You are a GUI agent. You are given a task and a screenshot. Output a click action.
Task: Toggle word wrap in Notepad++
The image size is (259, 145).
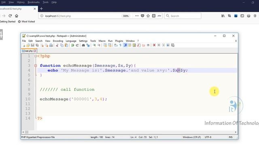(116, 45)
